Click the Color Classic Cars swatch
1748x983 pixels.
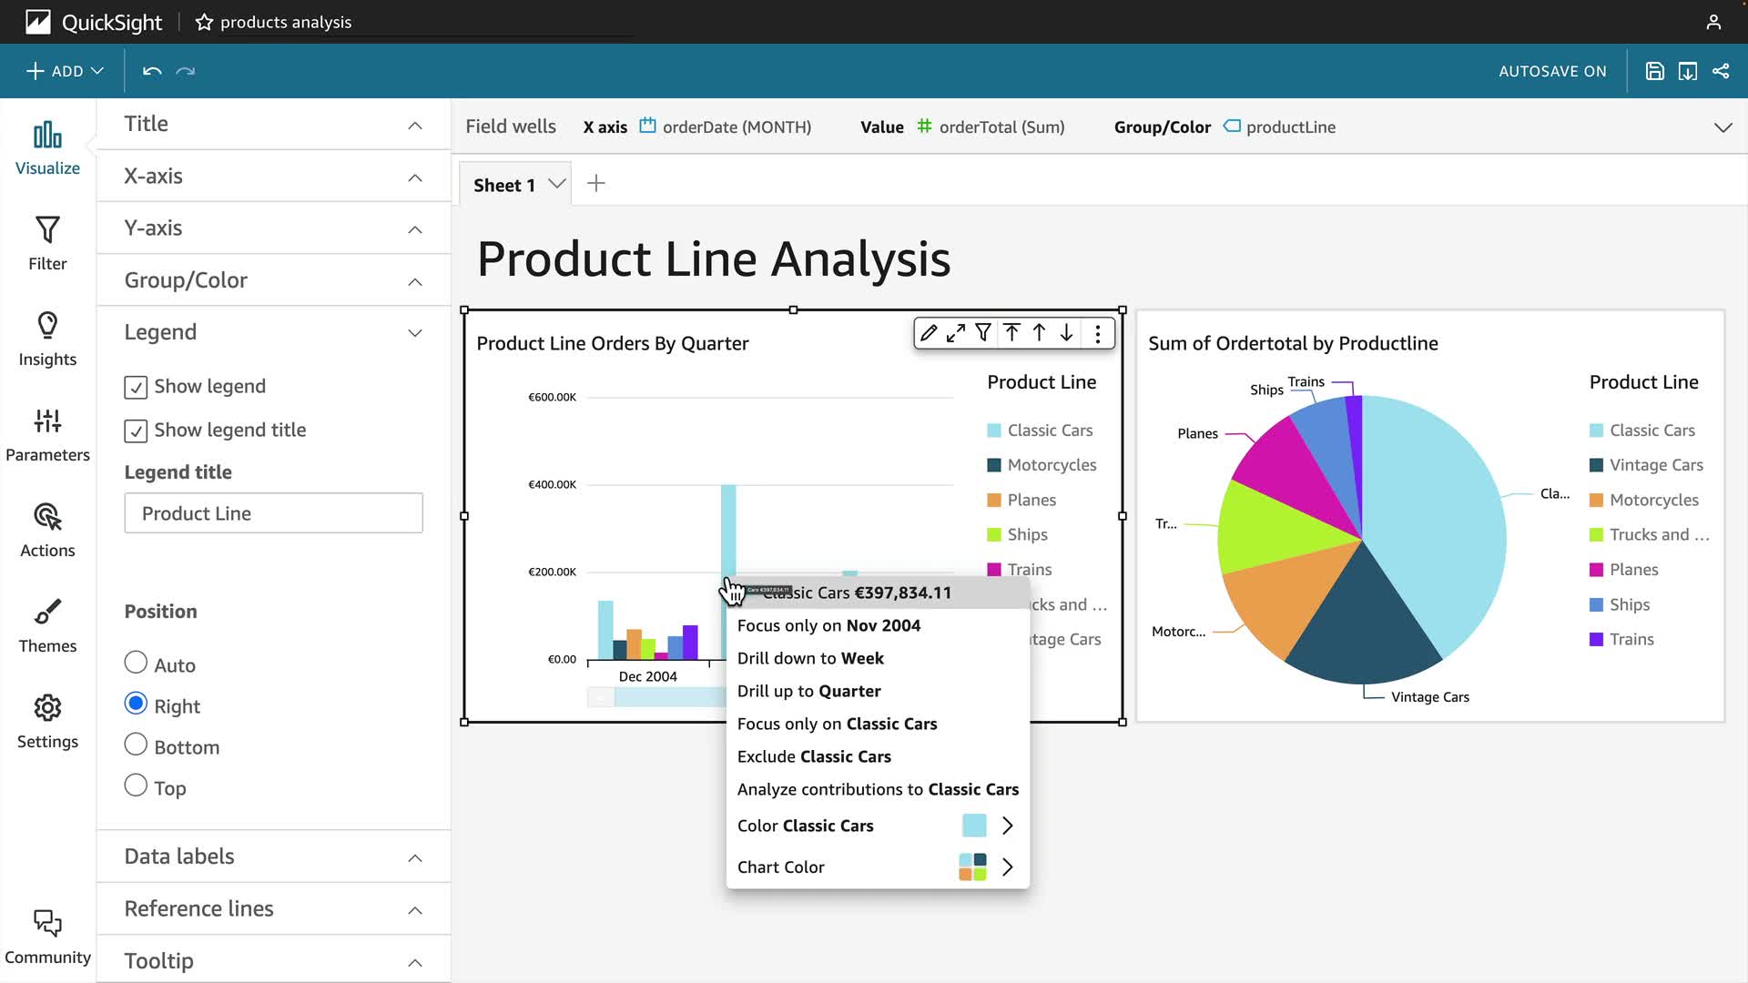tap(973, 826)
